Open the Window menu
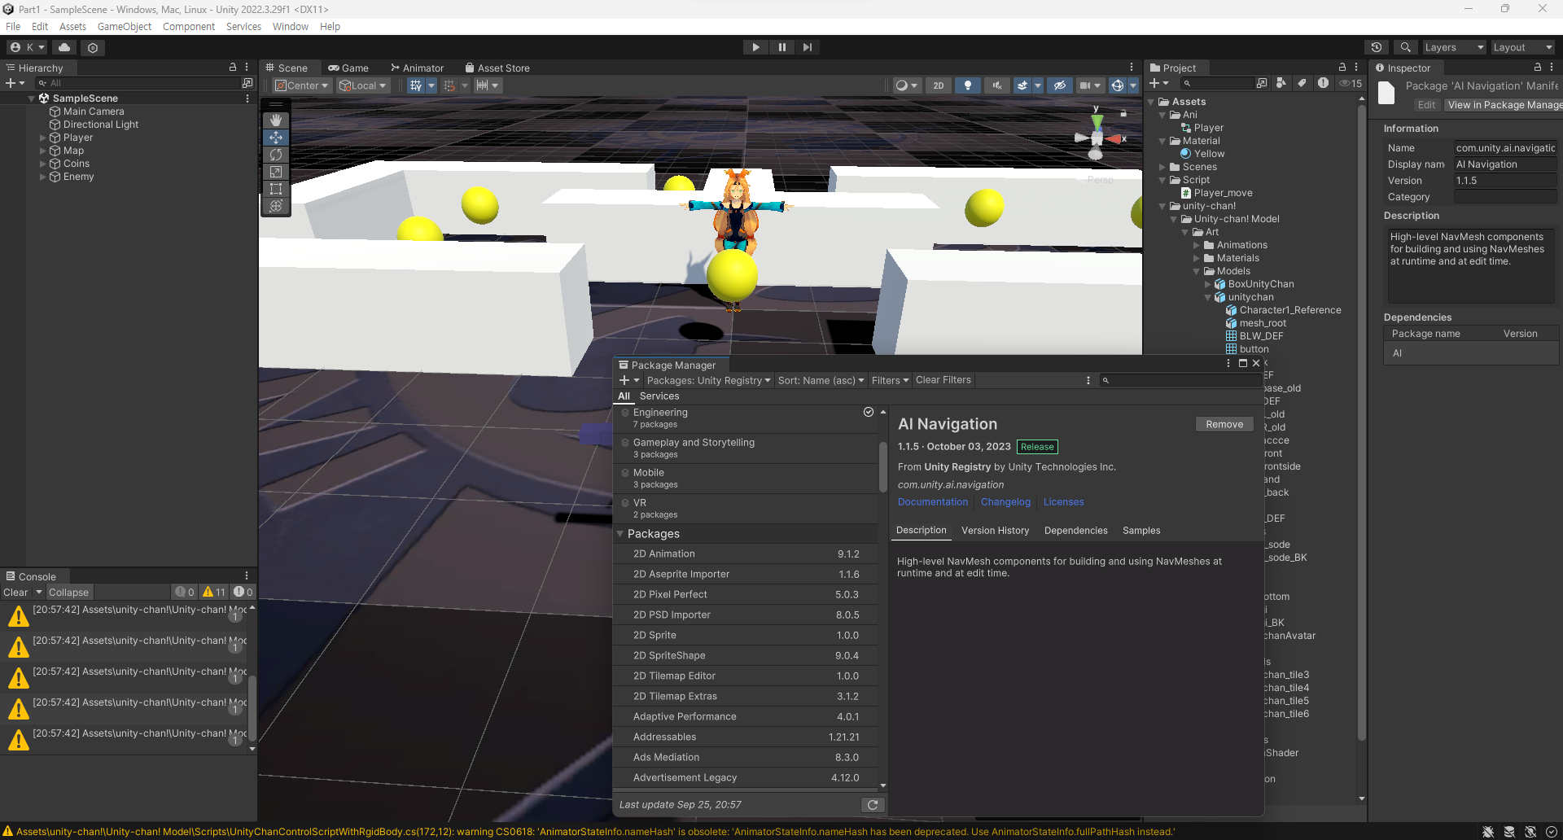The height and width of the screenshot is (840, 1563). [290, 27]
